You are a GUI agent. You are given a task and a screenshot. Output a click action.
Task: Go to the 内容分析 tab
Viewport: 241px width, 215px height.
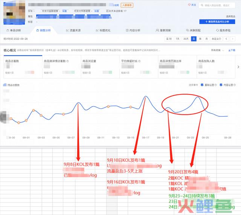coord(133,30)
